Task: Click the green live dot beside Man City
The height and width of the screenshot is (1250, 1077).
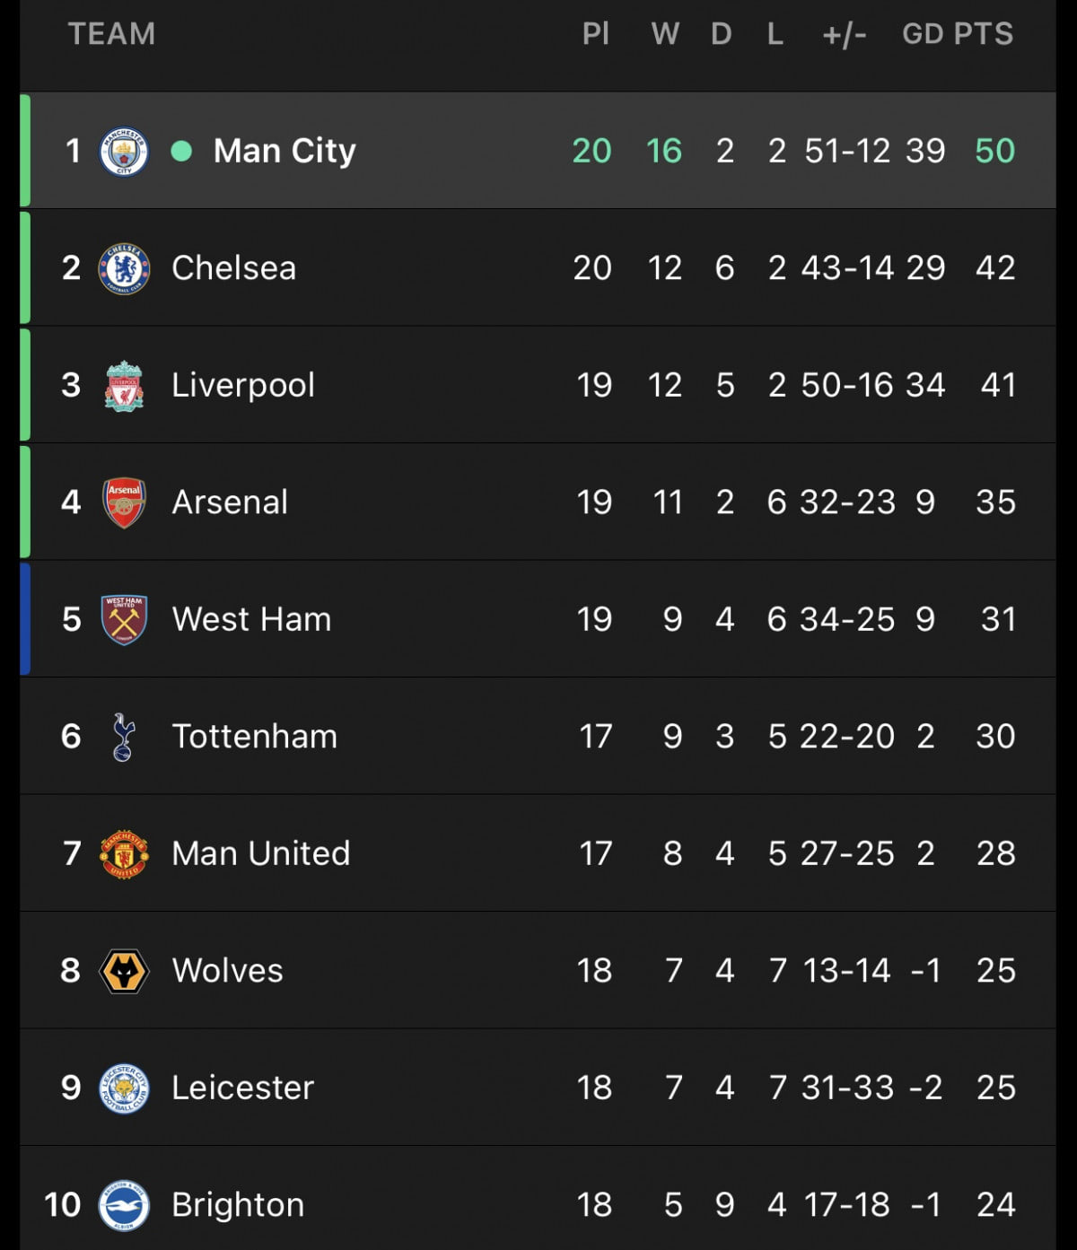Action: tap(181, 151)
